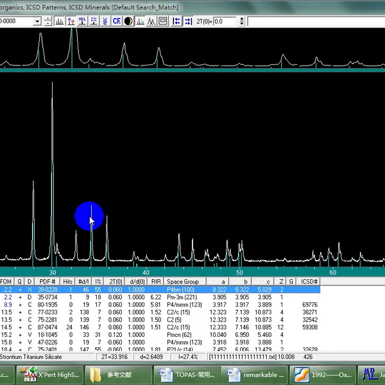Screen dimensions: 385x385
Task: Select the PDF 35-0734 row
Action: [x=47, y=297]
